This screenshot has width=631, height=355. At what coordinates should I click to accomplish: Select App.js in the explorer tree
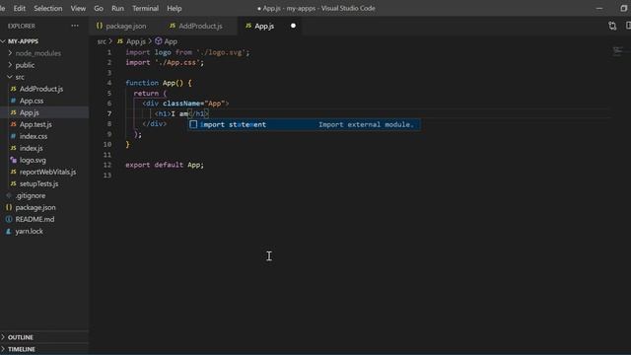30,112
